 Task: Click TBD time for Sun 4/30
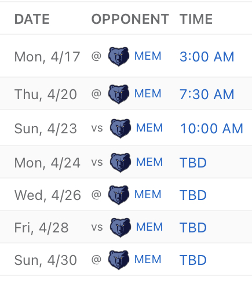(193, 260)
